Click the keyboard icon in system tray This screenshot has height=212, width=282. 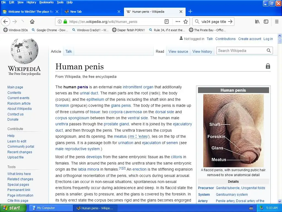tap(251, 208)
